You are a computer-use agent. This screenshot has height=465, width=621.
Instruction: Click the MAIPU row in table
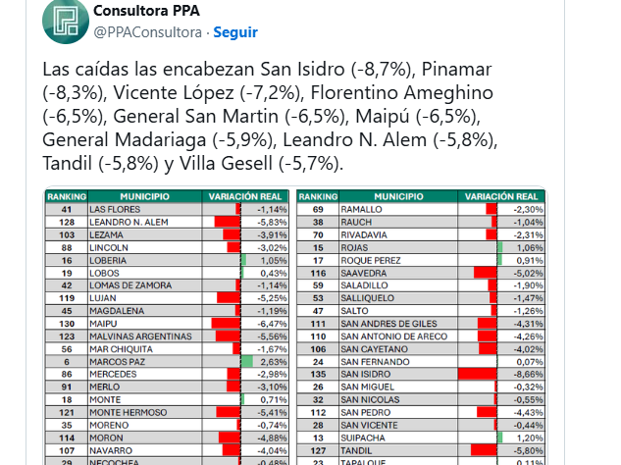(x=167, y=324)
